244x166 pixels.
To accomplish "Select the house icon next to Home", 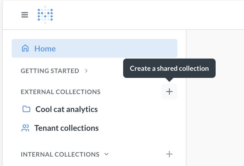I will coord(26,48).
